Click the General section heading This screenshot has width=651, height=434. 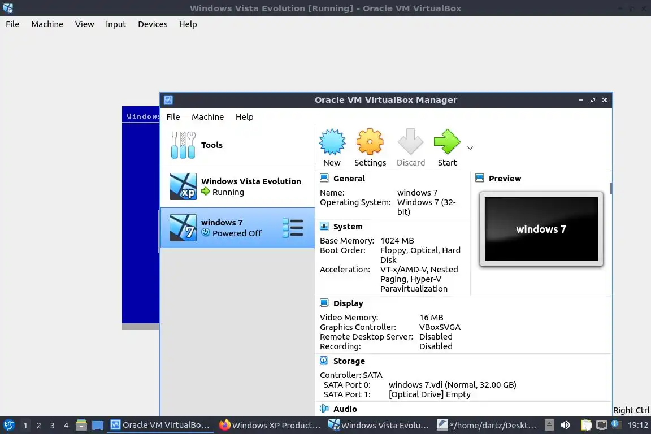click(349, 179)
